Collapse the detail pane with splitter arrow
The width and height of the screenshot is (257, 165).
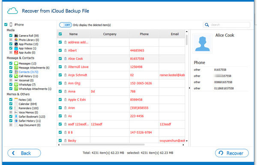click(x=189, y=88)
